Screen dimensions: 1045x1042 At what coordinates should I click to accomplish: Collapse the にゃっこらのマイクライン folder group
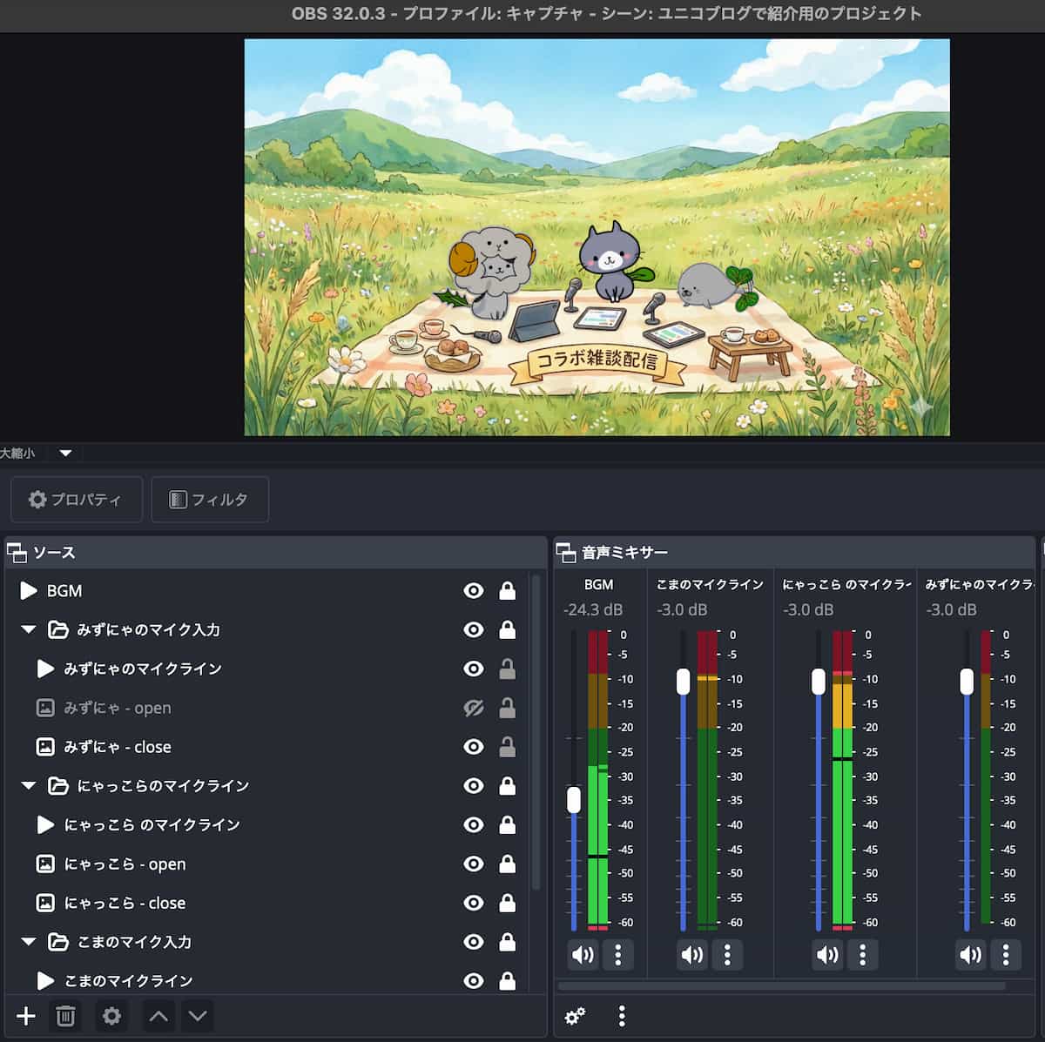pos(29,785)
